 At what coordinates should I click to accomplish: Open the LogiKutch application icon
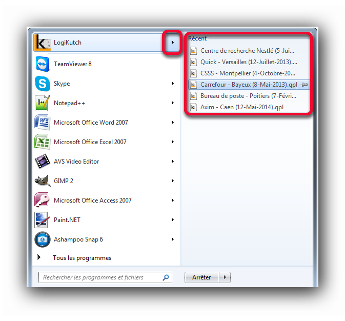click(x=42, y=42)
